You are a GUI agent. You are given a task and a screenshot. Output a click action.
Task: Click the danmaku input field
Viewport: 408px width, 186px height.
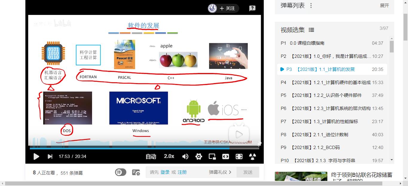(x=191, y=172)
